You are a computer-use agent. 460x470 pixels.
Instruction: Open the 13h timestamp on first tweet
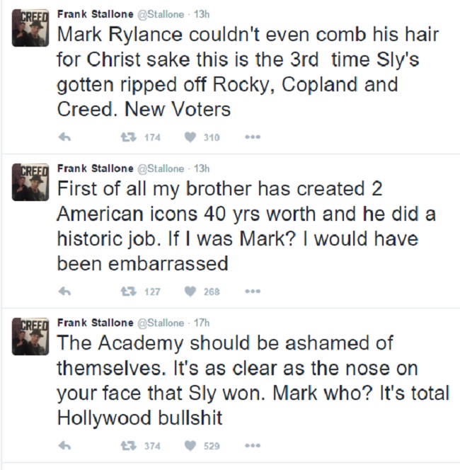click(202, 12)
